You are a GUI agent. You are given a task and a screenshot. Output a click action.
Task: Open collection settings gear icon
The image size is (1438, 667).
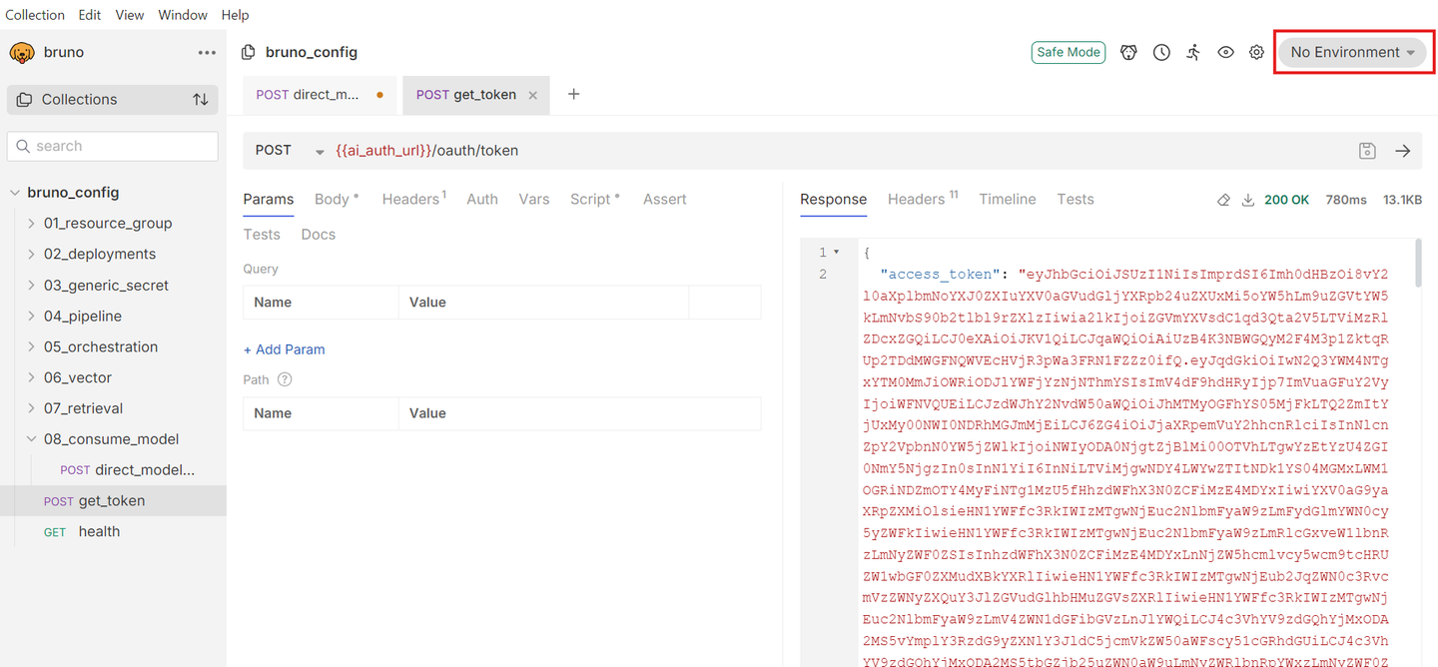1256,52
